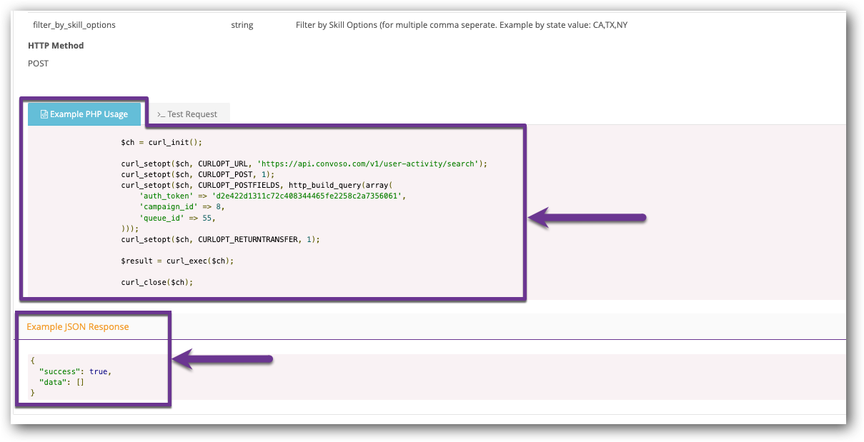
Task: Click the 'auth_token' value line
Action: click(x=272, y=196)
